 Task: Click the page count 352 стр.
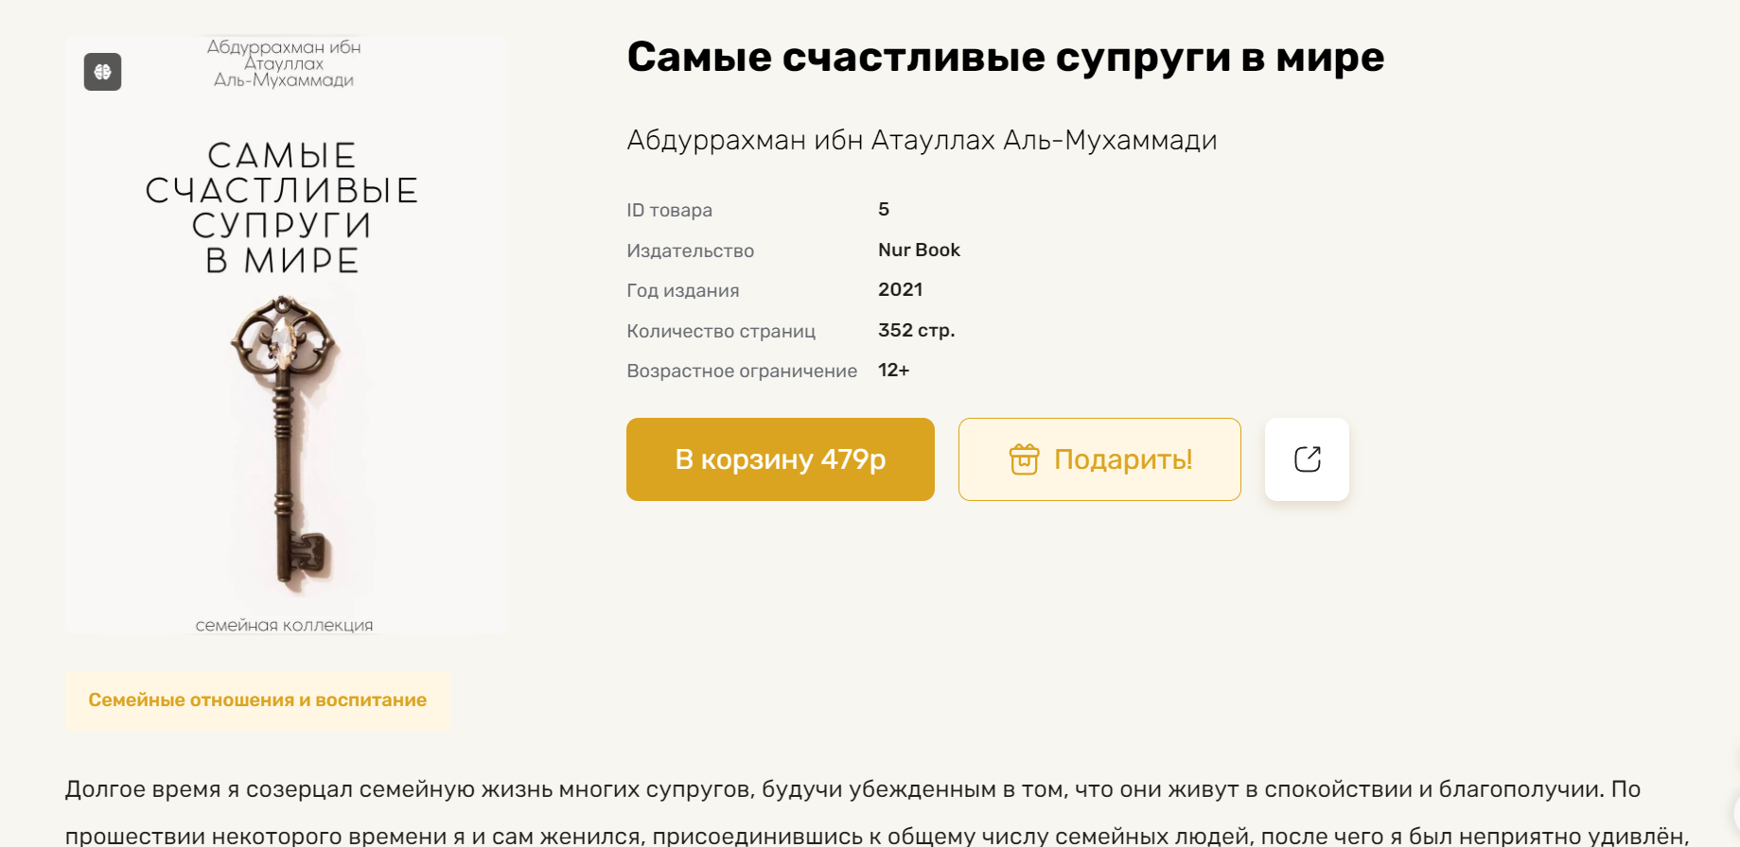coord(916,330)
